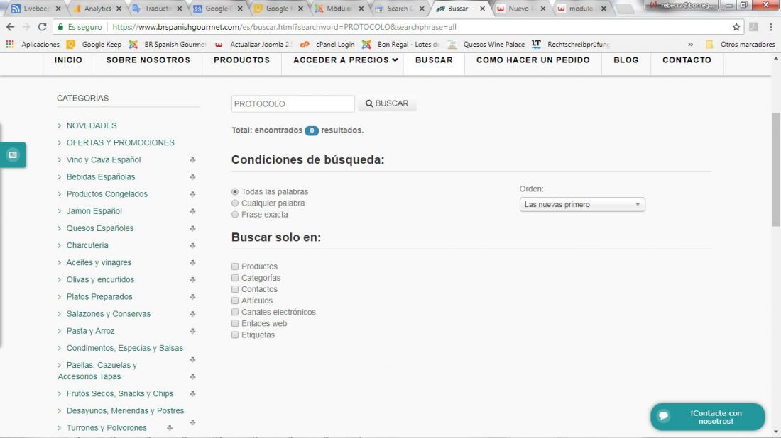Check the Enlaces web checkbox
781x438 pixels.
pos(235,324)
